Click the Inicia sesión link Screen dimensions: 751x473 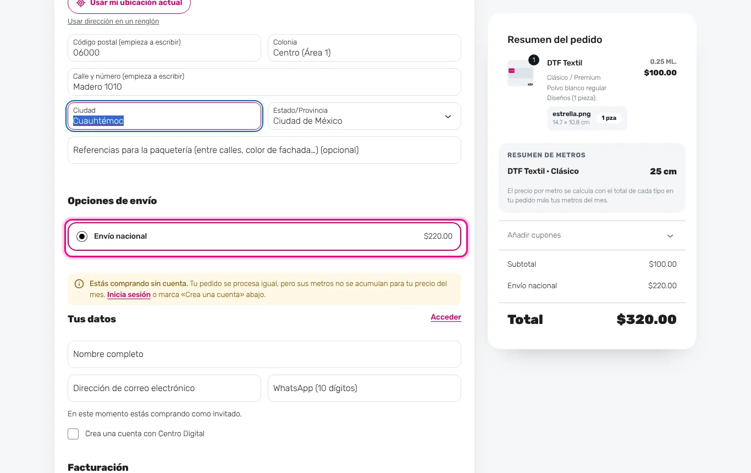[x=129, y=295]
